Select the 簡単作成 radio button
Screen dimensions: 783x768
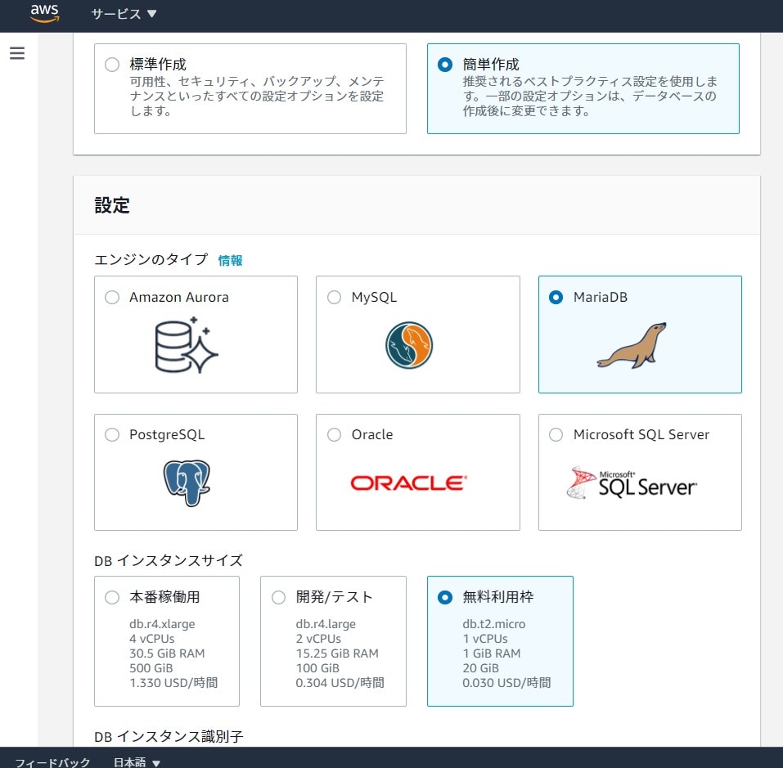pyautogui.click(x=444, y=65)
